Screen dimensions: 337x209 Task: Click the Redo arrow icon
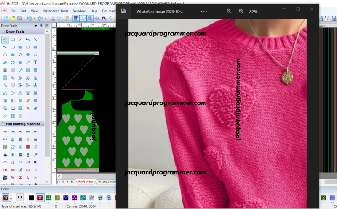(x=40, y=19)
